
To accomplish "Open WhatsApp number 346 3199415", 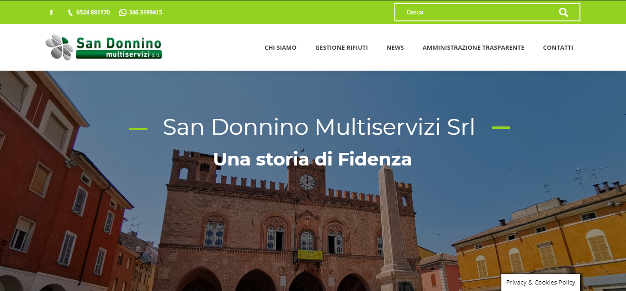I will [x=146, y=13].
